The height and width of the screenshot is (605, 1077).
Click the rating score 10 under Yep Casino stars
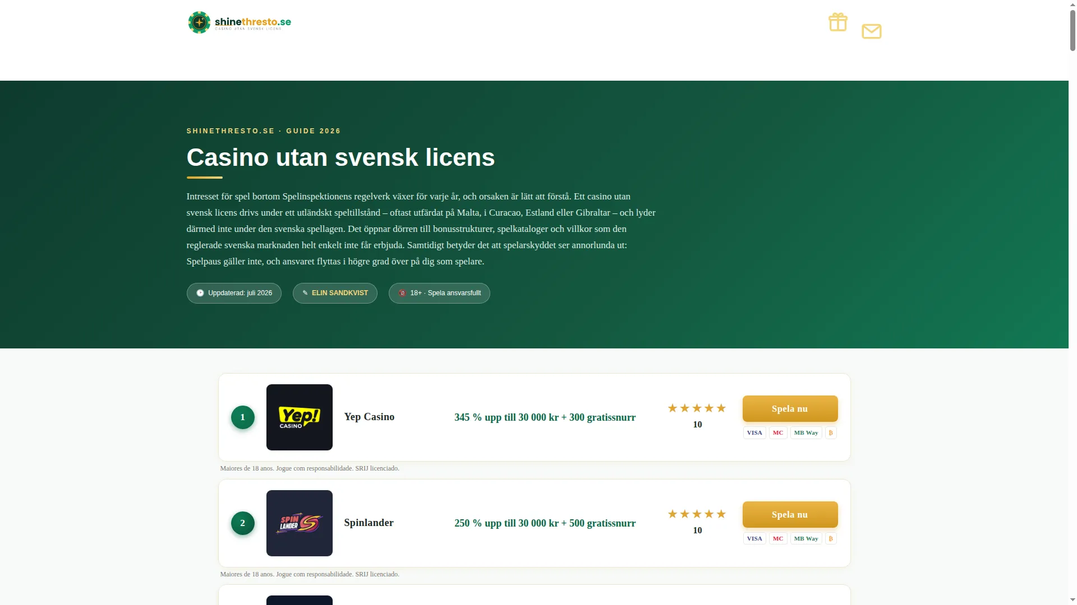pyautogui.click(x=697, y=425)
